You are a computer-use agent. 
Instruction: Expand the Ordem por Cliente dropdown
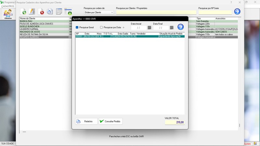[x=112, y=12]
